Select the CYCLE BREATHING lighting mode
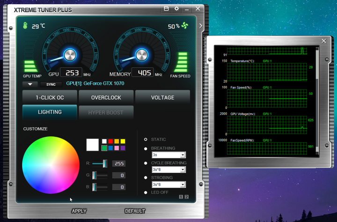Viewport: 337px width, 222px height. [x=146, y=163]
